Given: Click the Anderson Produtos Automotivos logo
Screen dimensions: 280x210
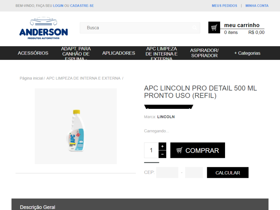Looking at the screenshot, I should pos(43,28).
